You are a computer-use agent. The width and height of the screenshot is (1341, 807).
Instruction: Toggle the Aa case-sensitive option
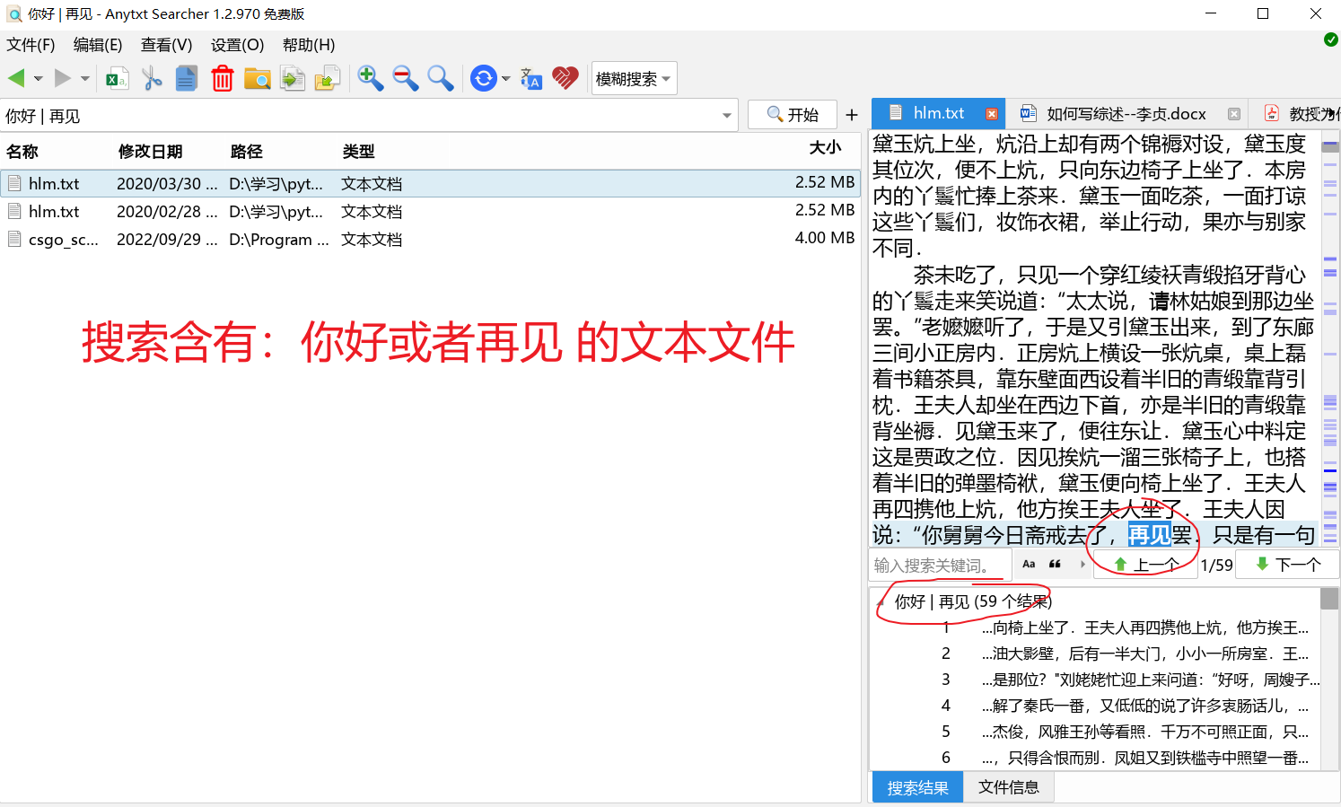1029,565
